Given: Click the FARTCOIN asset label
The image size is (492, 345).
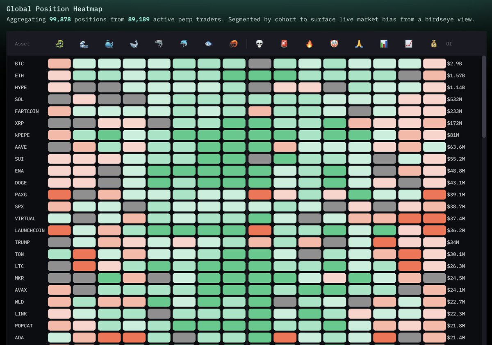Looking at the screenshot, I should pyautogui.click(x=27, y=111).
